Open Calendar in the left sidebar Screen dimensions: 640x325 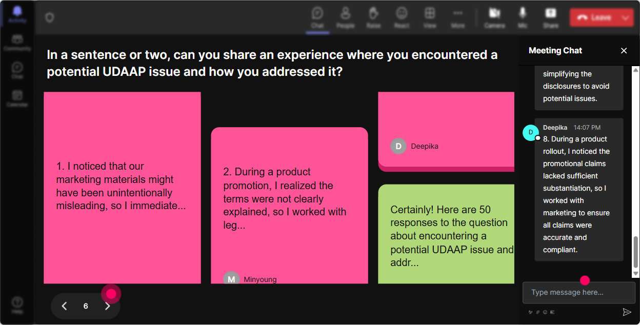(x=17, y=98)
